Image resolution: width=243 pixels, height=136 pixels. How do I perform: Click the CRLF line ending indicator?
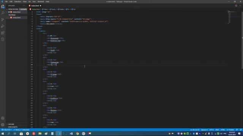tap(217, 130)
